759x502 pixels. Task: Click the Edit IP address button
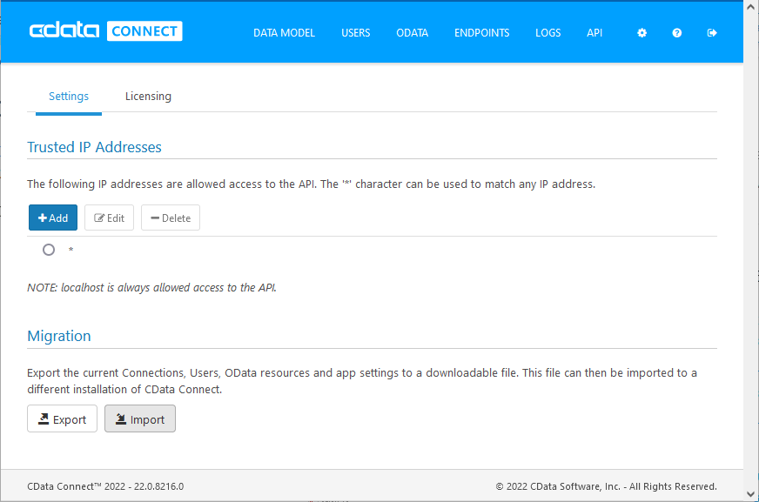point(109,218)
